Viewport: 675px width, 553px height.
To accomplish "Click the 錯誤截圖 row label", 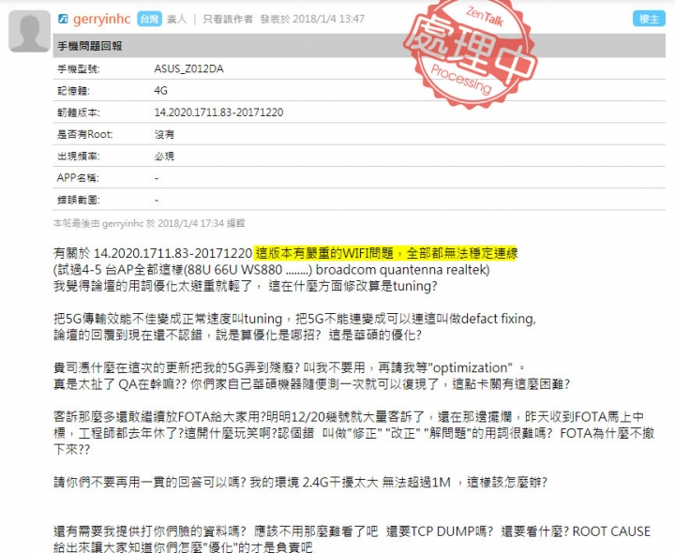I will pos(79,200).
